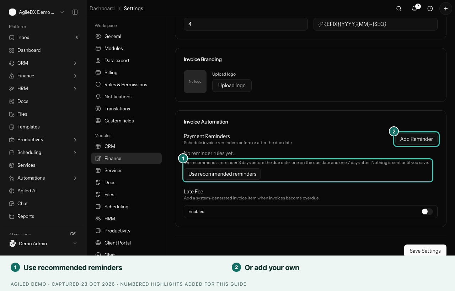Open Billing settings

click(126, 72)
